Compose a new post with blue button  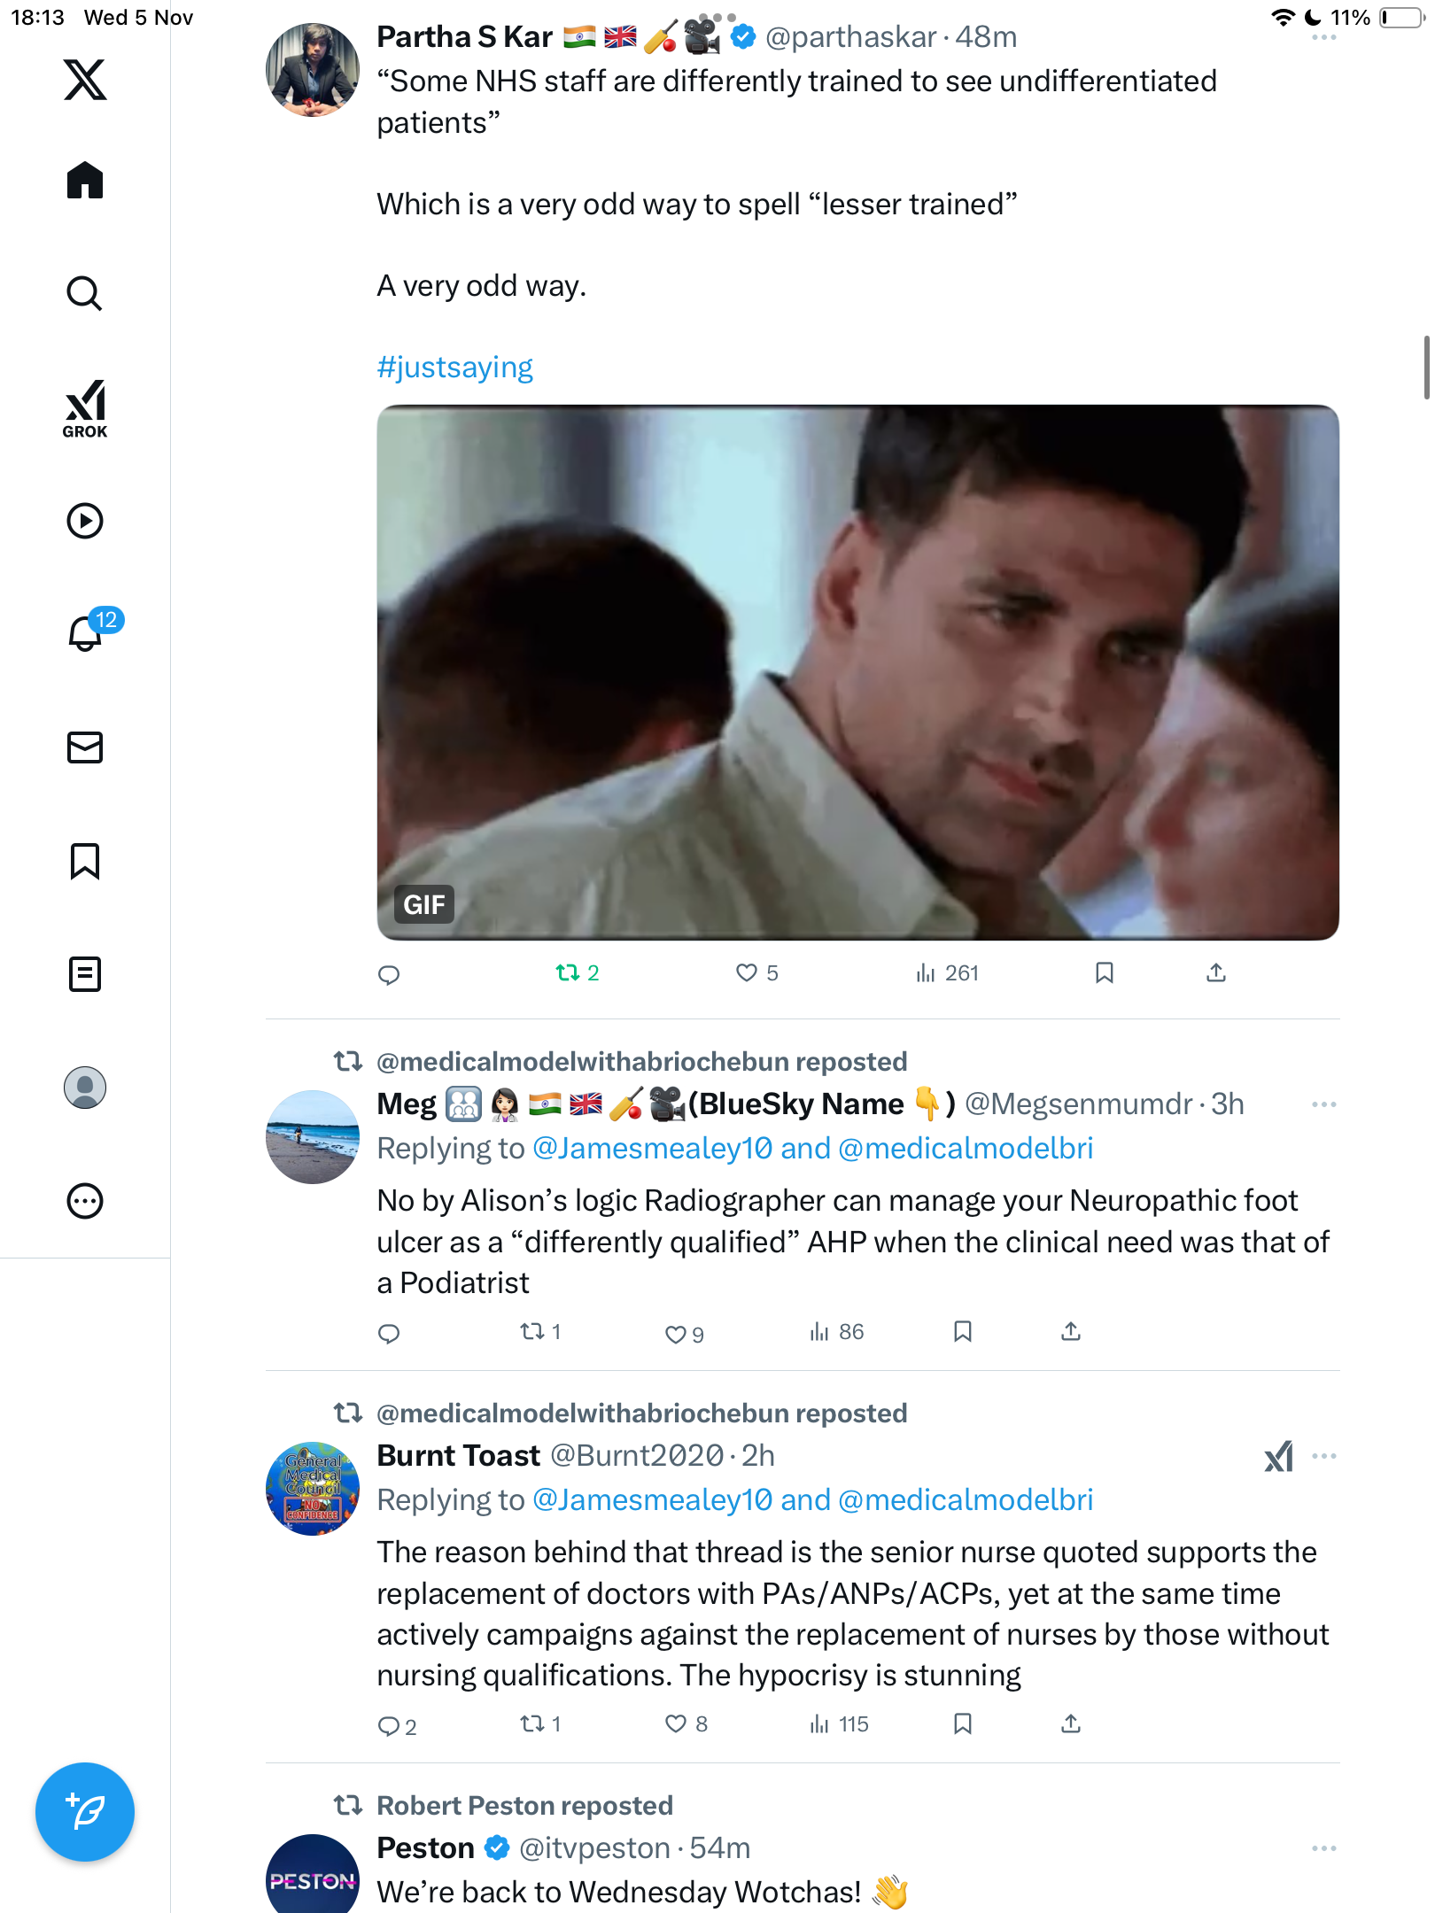[85, 1812]
